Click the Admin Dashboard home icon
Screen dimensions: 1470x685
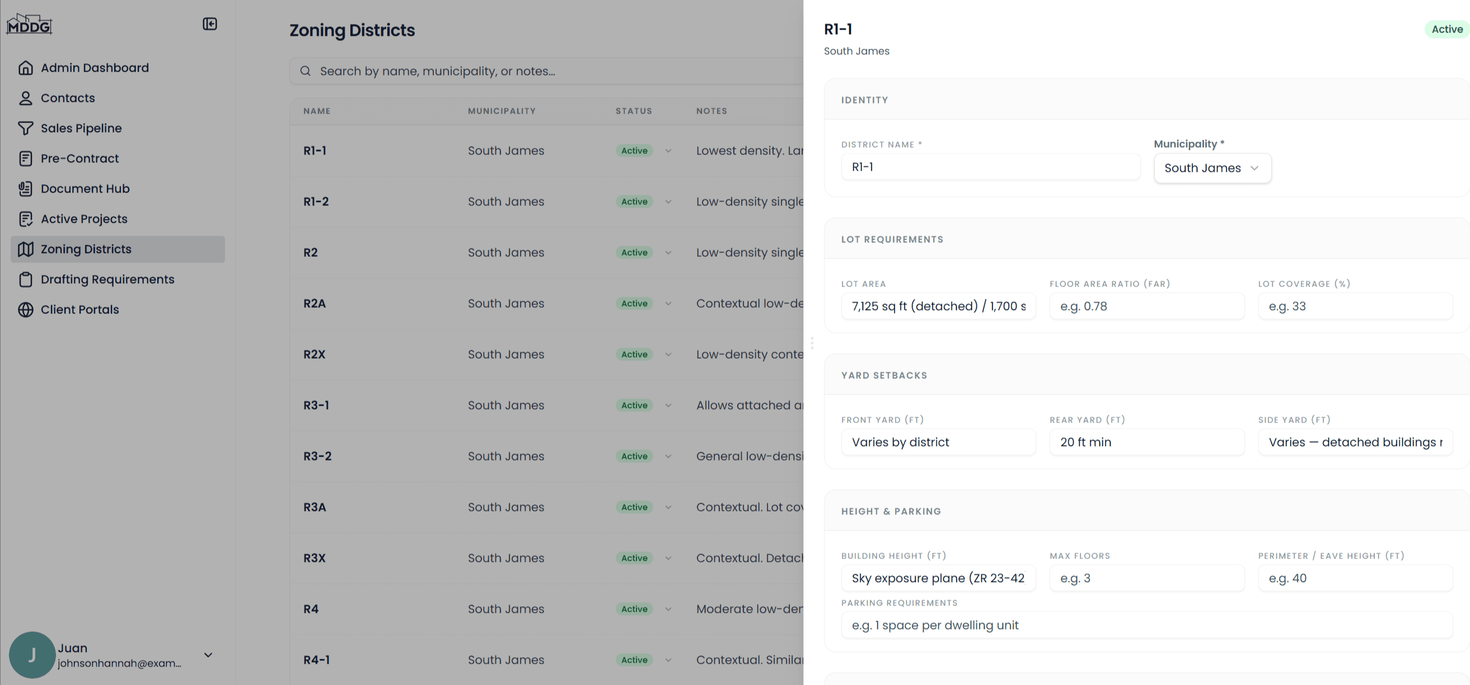coord(26,68)
